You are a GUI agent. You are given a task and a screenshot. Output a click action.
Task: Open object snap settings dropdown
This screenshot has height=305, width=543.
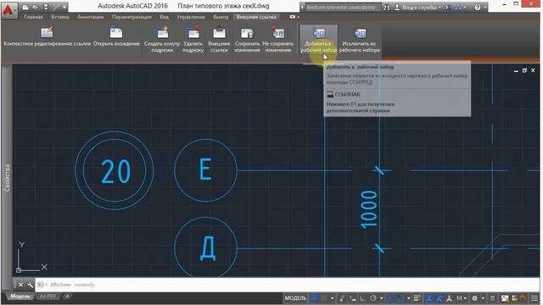409,298
